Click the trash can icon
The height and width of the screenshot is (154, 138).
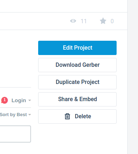click(67, 116)
